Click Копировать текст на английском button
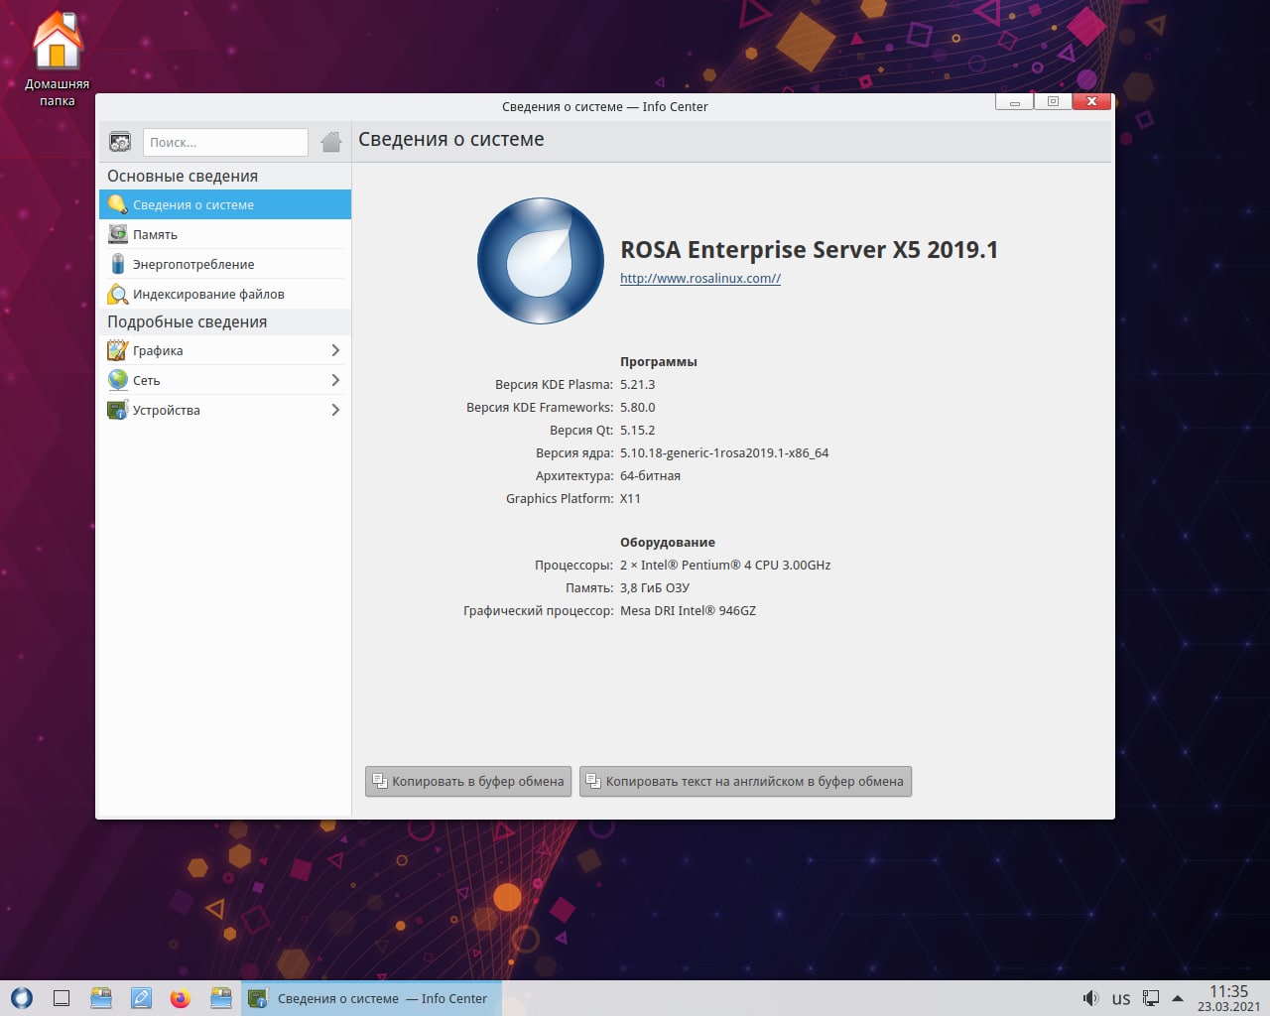 pos(745,781)
